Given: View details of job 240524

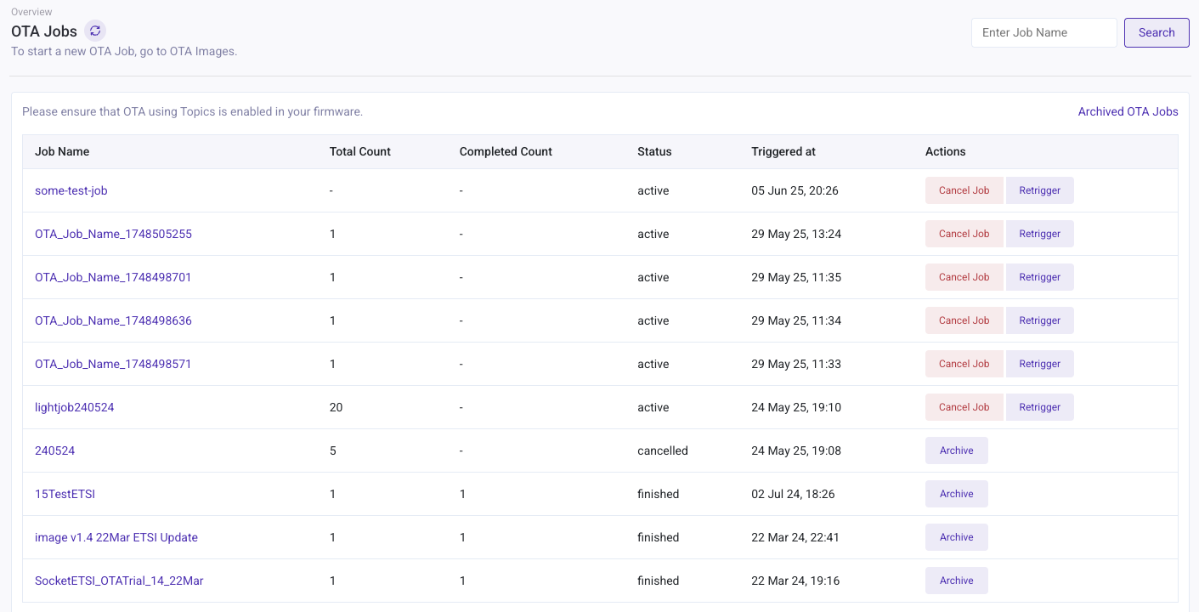Looking at the screenshot, I should tap(54, 450).
